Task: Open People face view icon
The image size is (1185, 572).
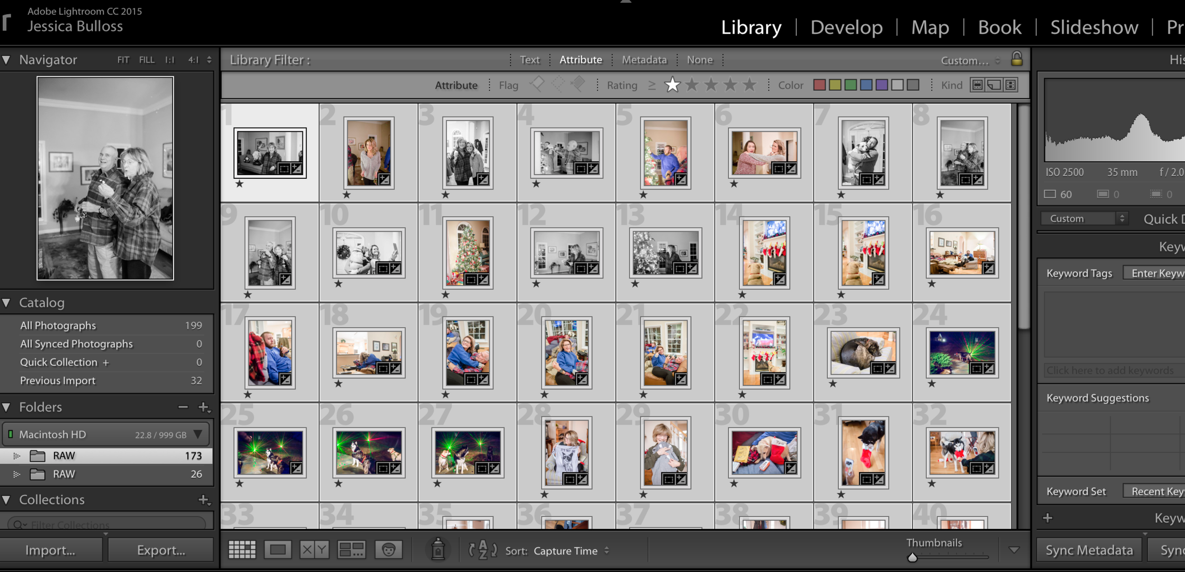Action: 389,550
